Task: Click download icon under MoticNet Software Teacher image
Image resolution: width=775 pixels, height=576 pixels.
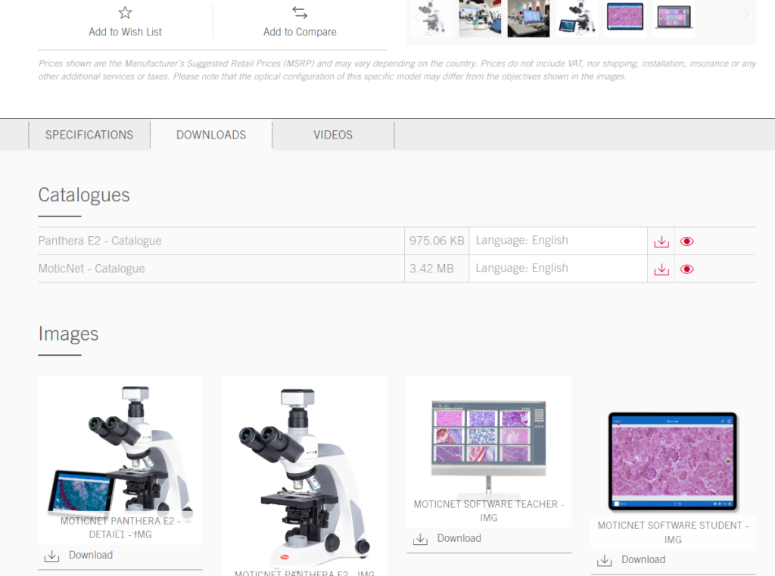Action: (420, 539)
